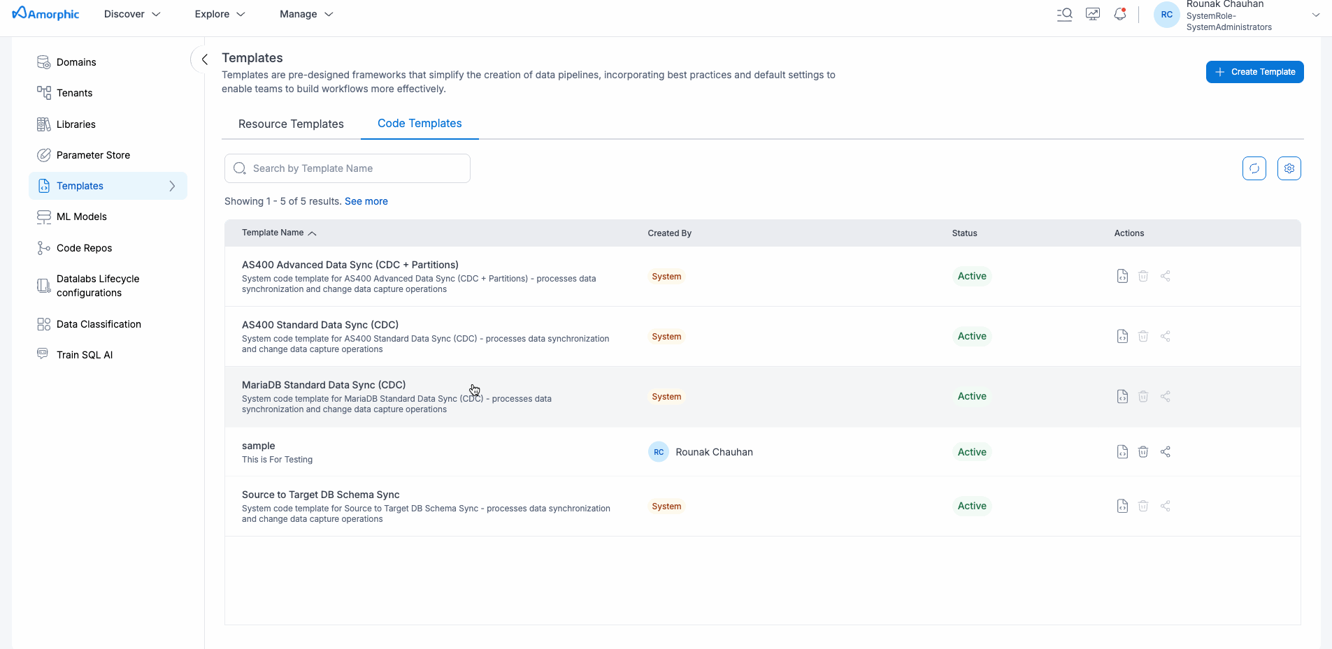The width and height of the screenshot is (1332, 649).
Task: Refresh the templates list
Action: (1254, 168)
